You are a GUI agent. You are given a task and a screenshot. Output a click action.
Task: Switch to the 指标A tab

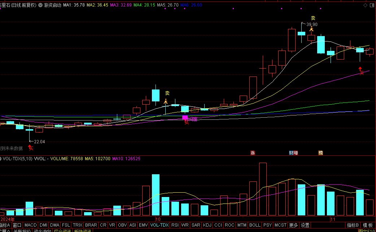[x=5, y=225]
